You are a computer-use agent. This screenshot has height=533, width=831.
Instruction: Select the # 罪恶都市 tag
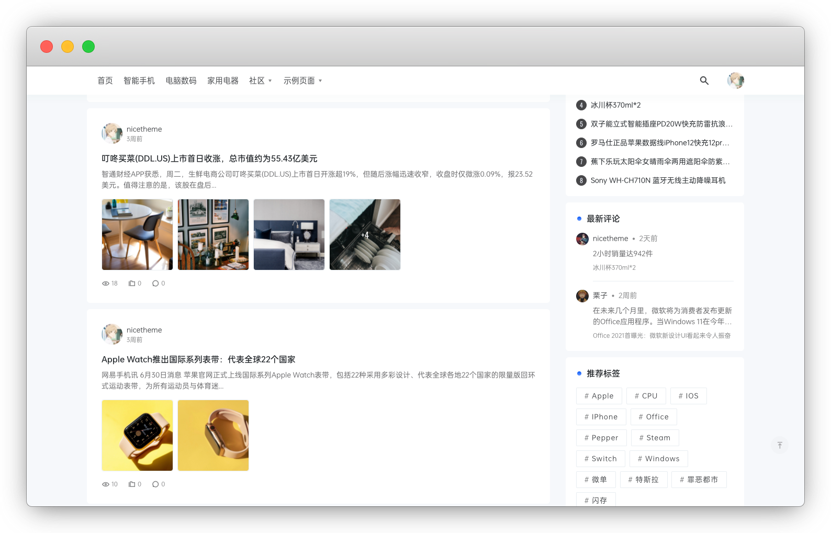point(699,480)
